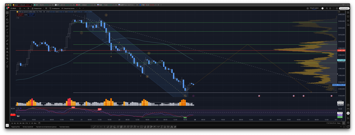355x135 pixels.
Task: Open the Индикаторы indicators menu
Action: click(37, 8)
